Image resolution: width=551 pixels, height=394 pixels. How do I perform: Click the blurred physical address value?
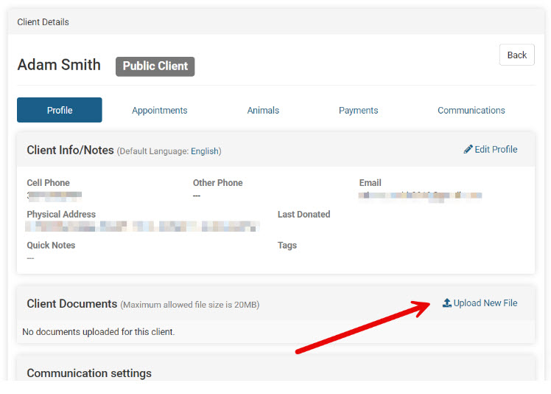(142, 227)
